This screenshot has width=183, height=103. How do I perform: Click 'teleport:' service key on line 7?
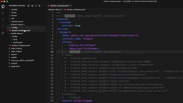point(65,32)
